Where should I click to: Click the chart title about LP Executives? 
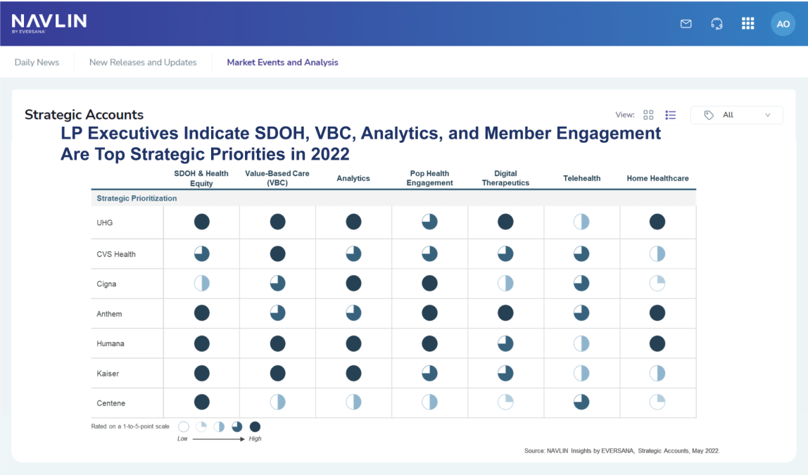(x=360, y=144)
